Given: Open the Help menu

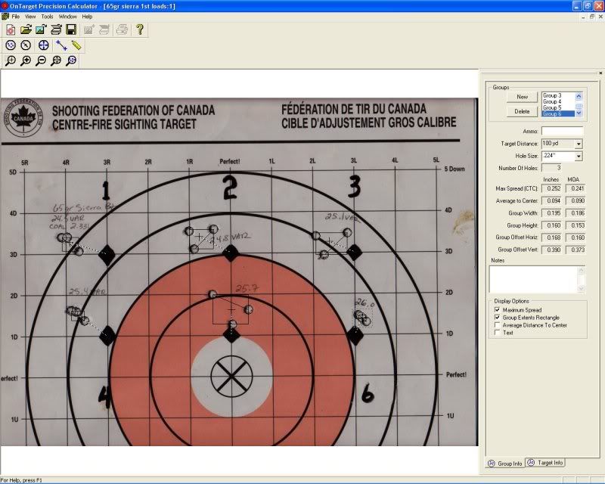Looking at the screenshot, I should click(x=87, y=17).
